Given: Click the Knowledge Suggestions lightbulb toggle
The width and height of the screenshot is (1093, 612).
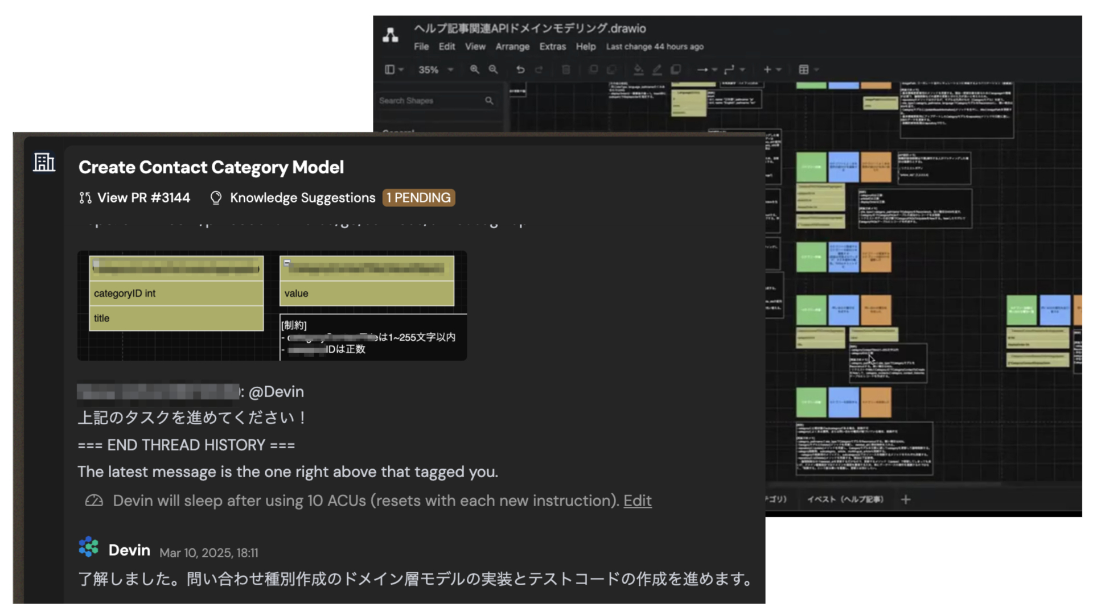Looking at the screenshot, I should (216, 198).
